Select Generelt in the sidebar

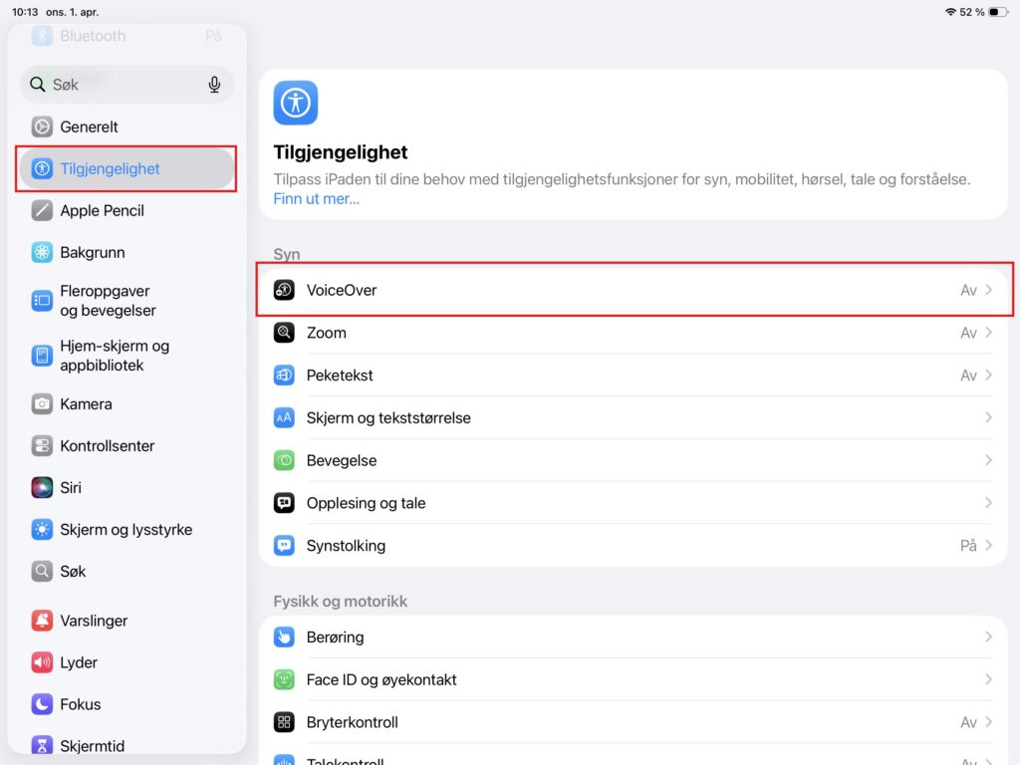[x=127, y=127]
